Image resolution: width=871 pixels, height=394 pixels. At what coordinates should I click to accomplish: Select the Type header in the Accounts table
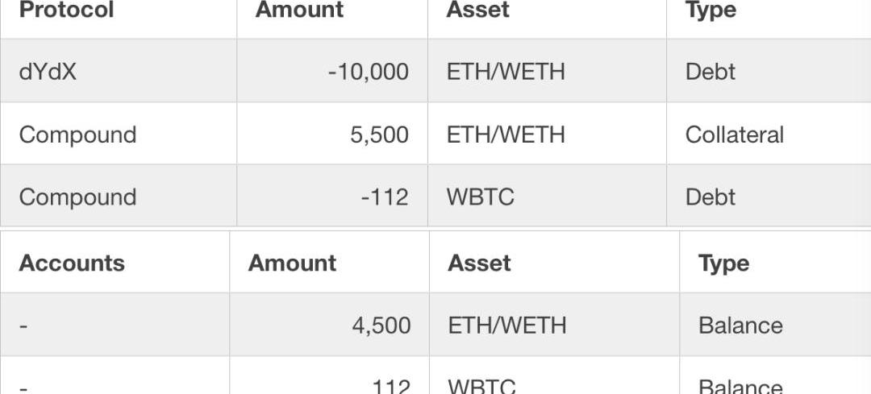723,263
